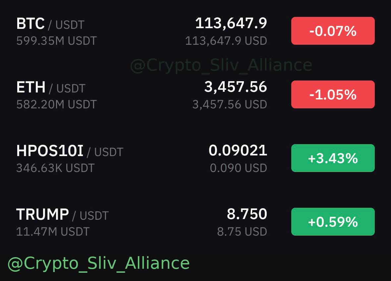
Task: Open the ETH / USDT pair row
Action: coord(195,94)
